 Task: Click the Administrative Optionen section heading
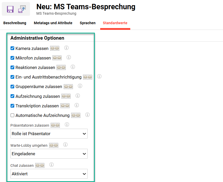point(37,38)
